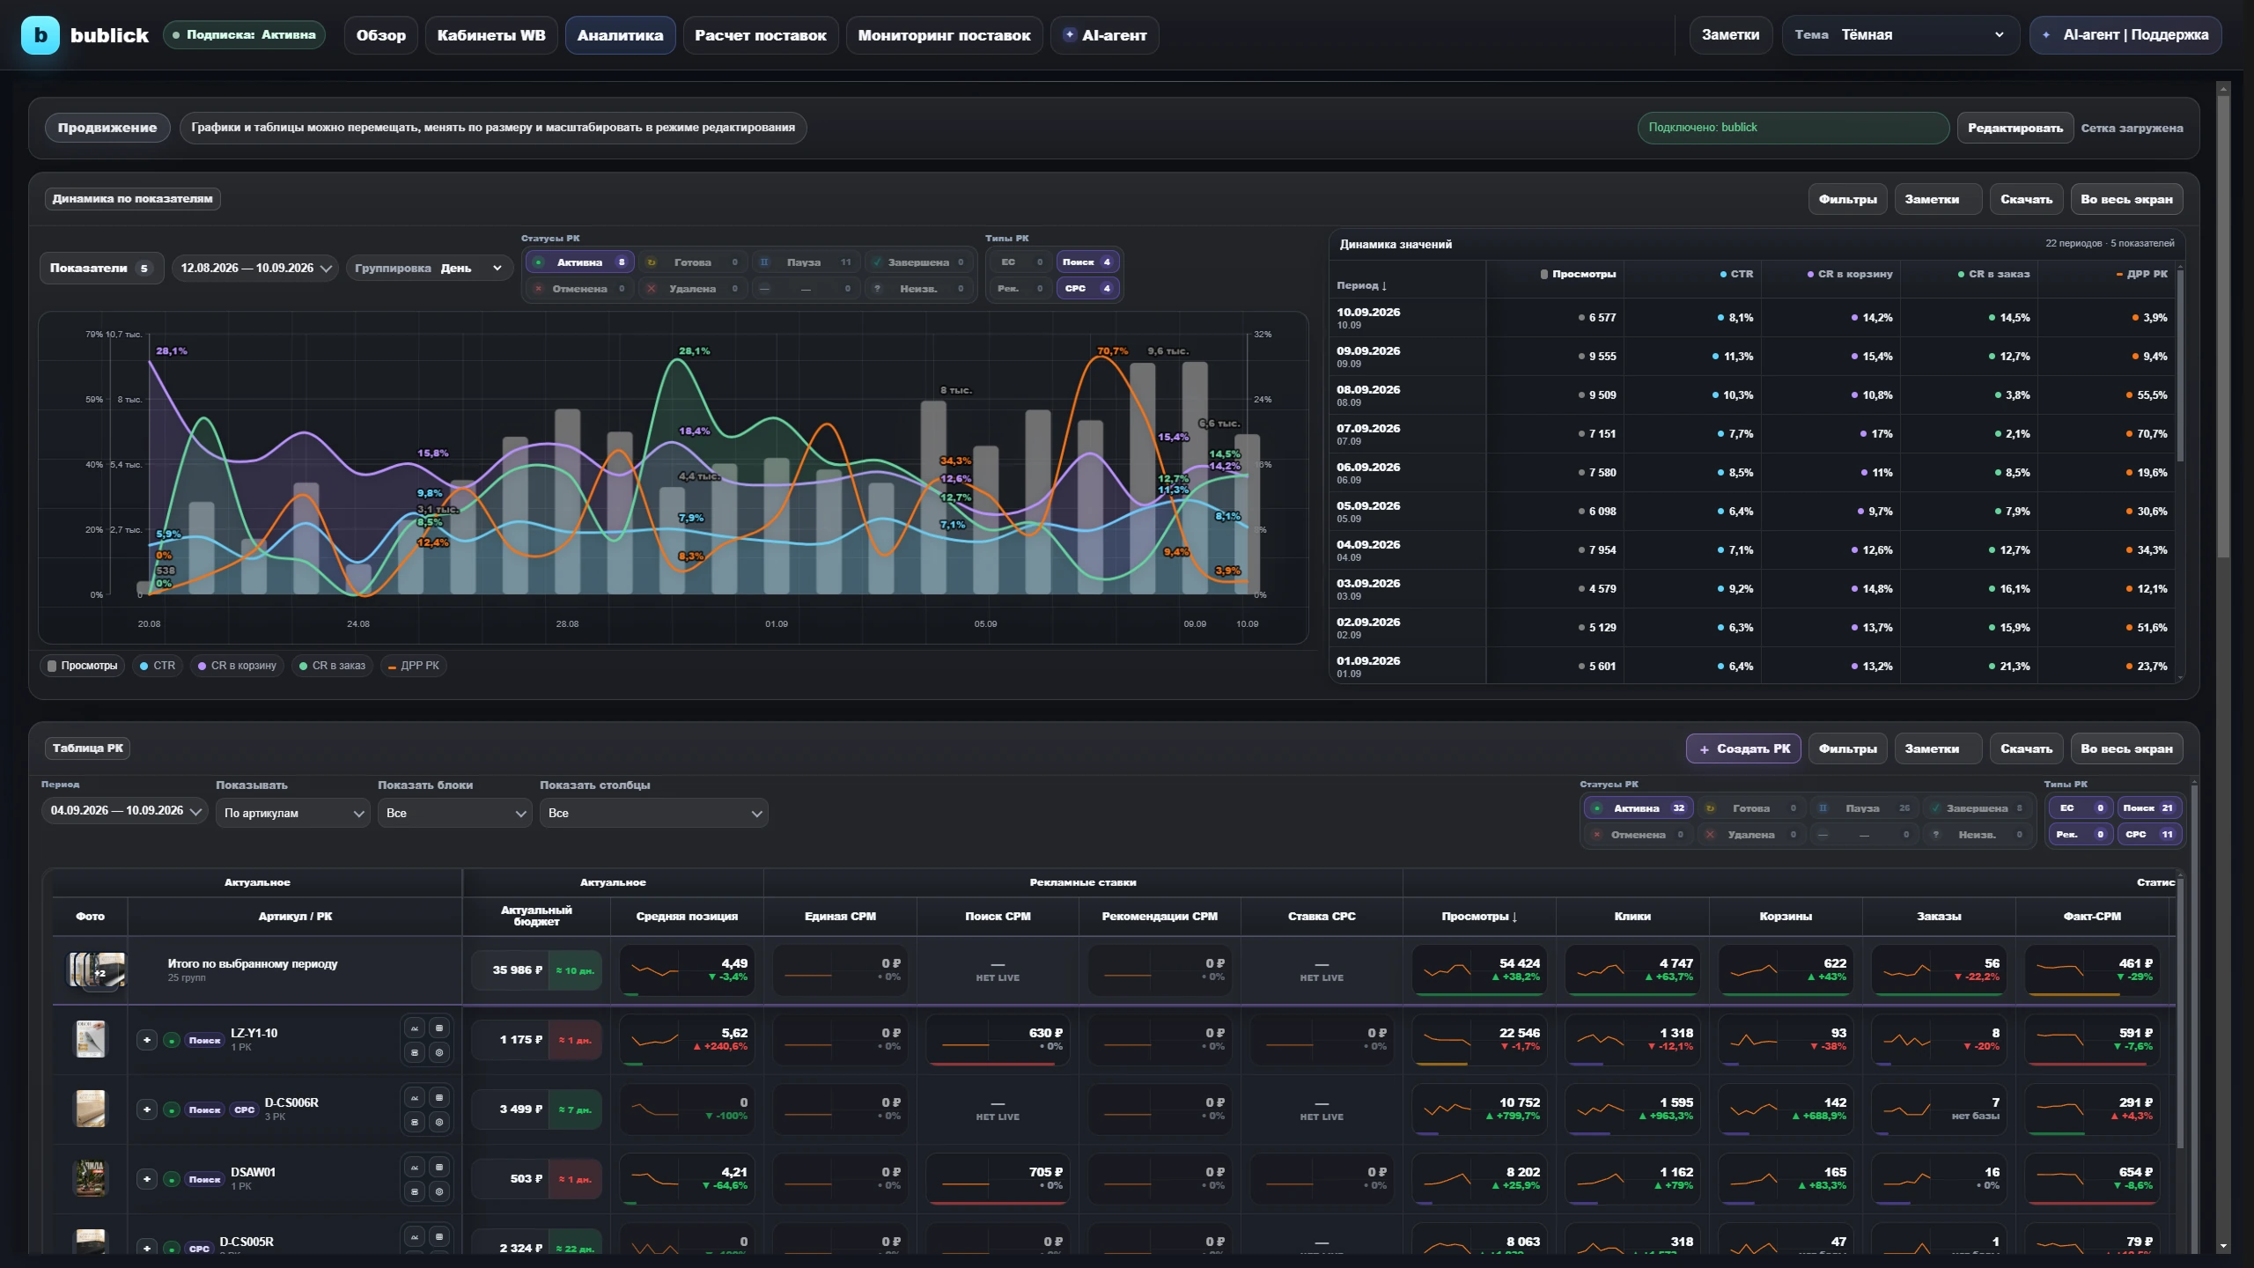Click the Поиск badge of D-CS006R
Viewport: 2254px width, 1268px height.
pos(204,1109)
